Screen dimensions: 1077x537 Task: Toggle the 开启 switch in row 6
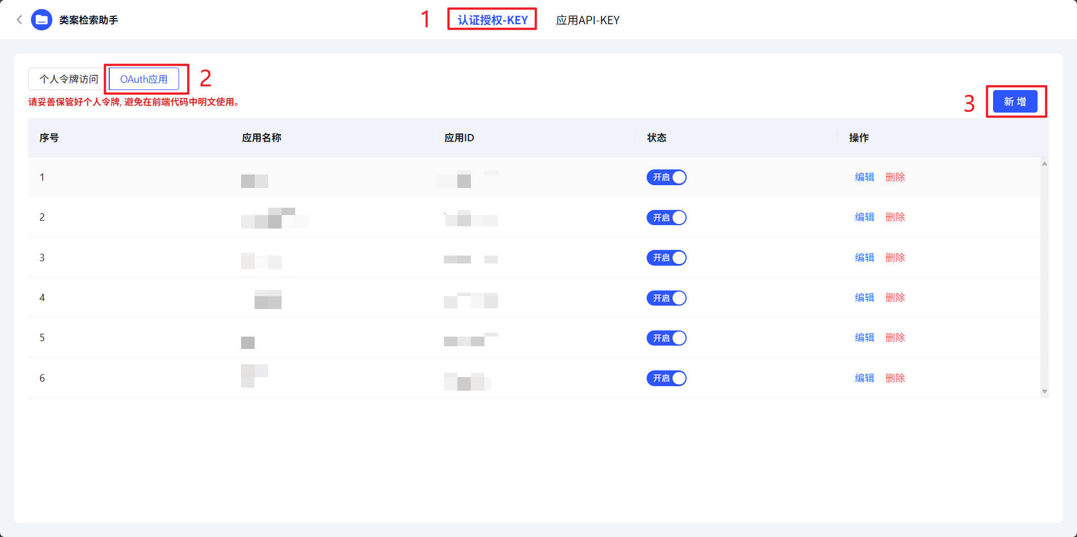click(666, 378)
